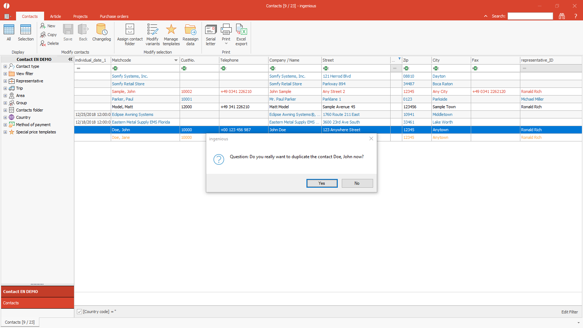Collapse the sidebar navigation panel
This screenshot has height=328, width=583.
click(70, 59)
